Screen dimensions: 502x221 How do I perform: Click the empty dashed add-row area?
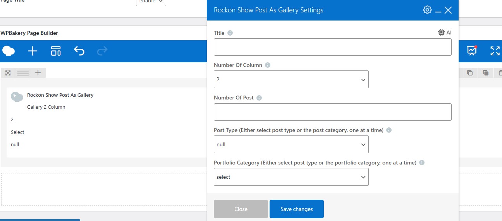tap(104, 189)
